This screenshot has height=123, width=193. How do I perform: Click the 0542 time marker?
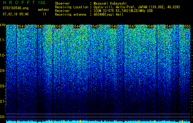coord(40,26)
